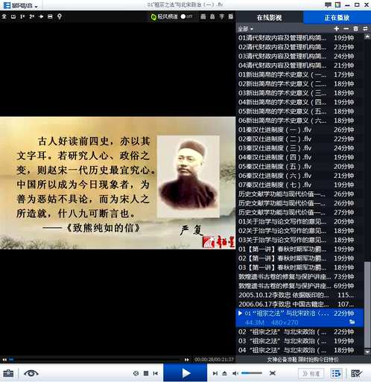
Task: Click the playback time display 00:00:28
Action: (214, 360)
